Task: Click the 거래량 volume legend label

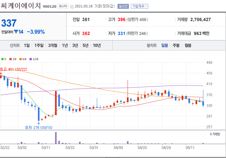Action: tap(216, 134)
